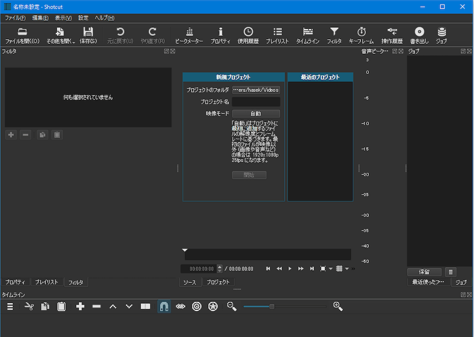
Task: Click the play button
Action: click(290, 269)
